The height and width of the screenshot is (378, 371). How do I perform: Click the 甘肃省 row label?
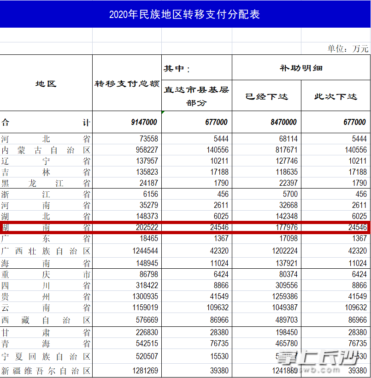click(x=46, y=332)
